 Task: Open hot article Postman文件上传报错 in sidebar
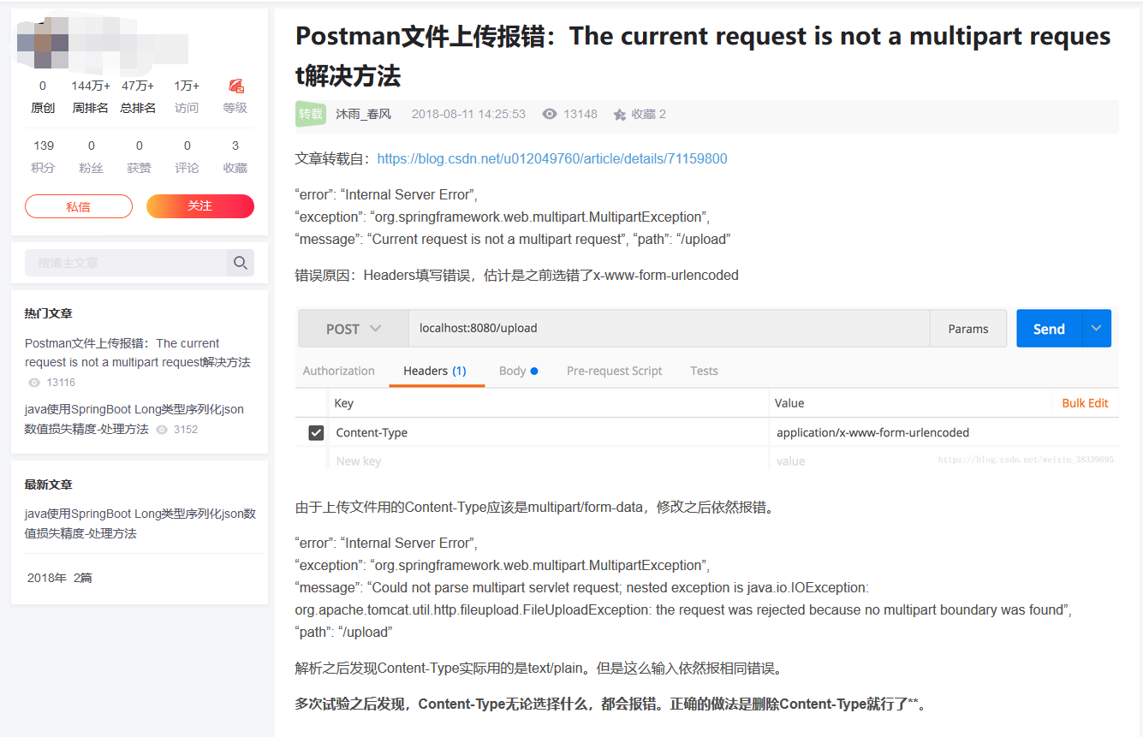click(138, 353)
